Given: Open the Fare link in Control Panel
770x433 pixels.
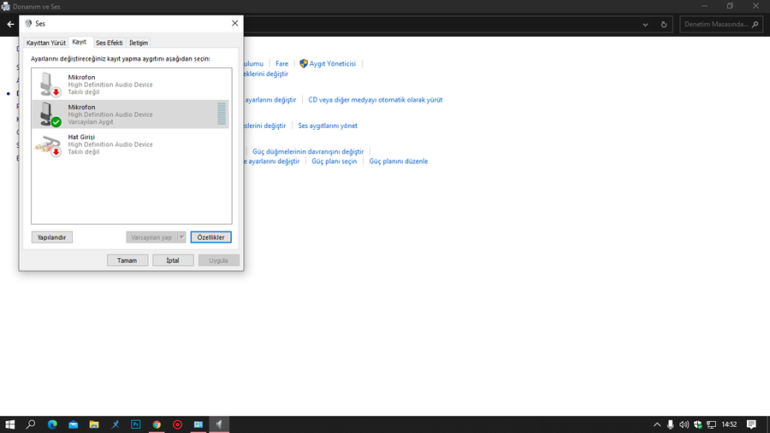Looking at the screenshot, I should pyautogui.click(x=281, y=64).
